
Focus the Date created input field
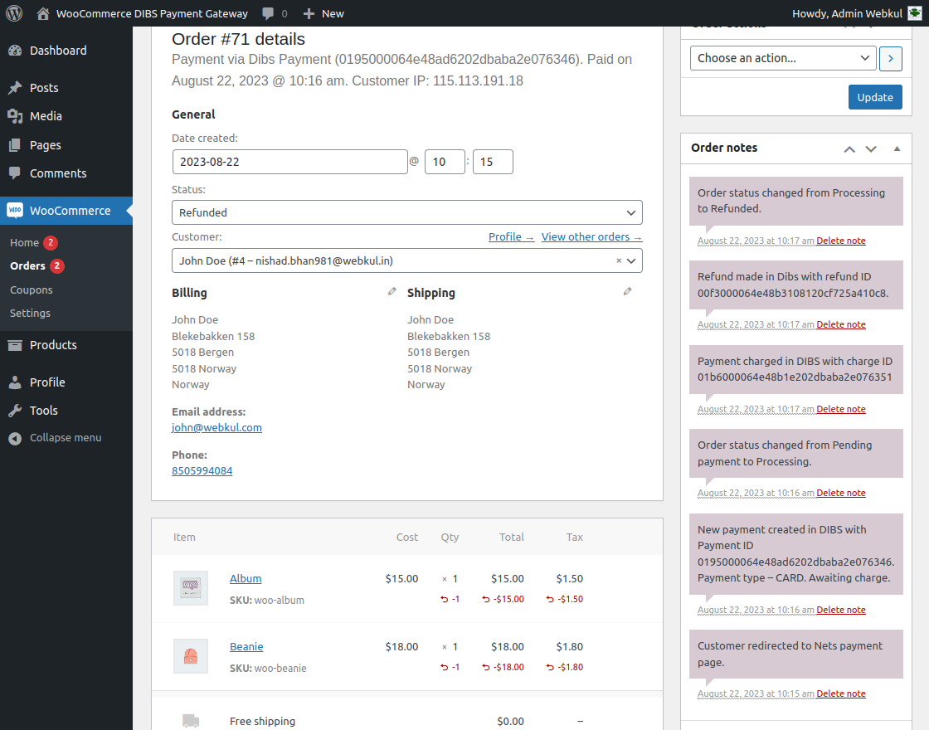[x=289, y=161]
